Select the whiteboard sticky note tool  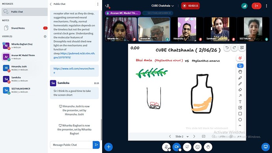[x=240, y=108]
